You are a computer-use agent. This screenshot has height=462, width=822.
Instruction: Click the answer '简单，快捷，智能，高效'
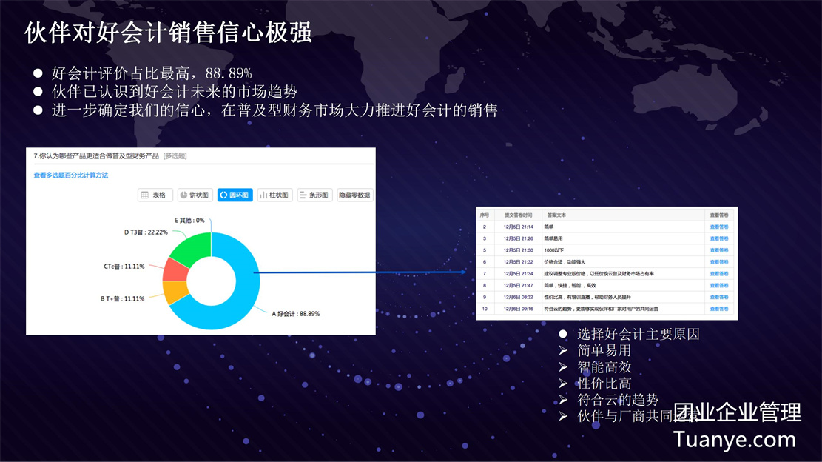(x=570, y=285)
